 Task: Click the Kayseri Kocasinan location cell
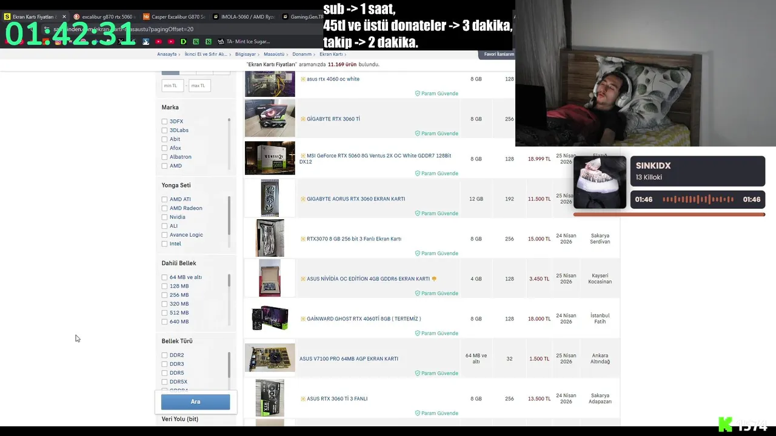pyautogui.click(x=600, y=279)
